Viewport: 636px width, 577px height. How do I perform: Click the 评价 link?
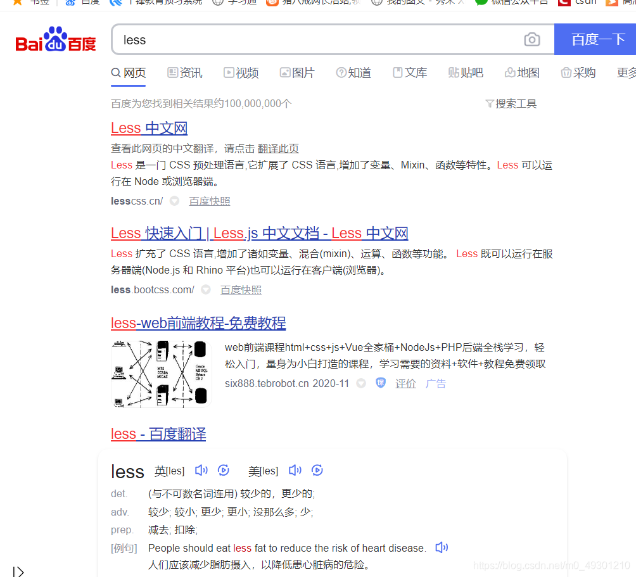tap(405, 384)
